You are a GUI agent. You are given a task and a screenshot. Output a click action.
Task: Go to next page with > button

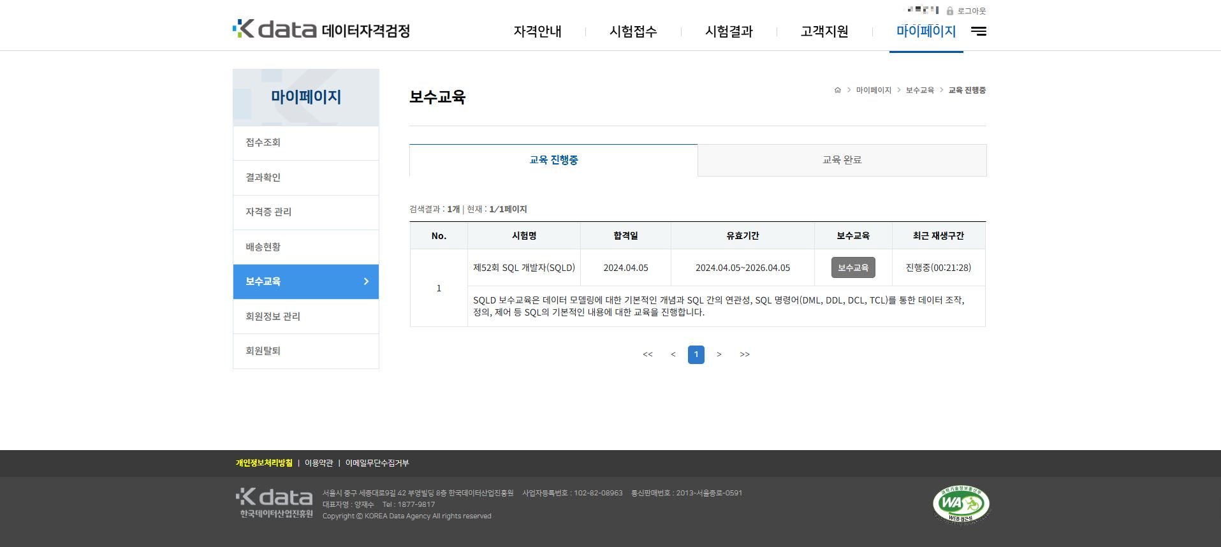[719, 354]
